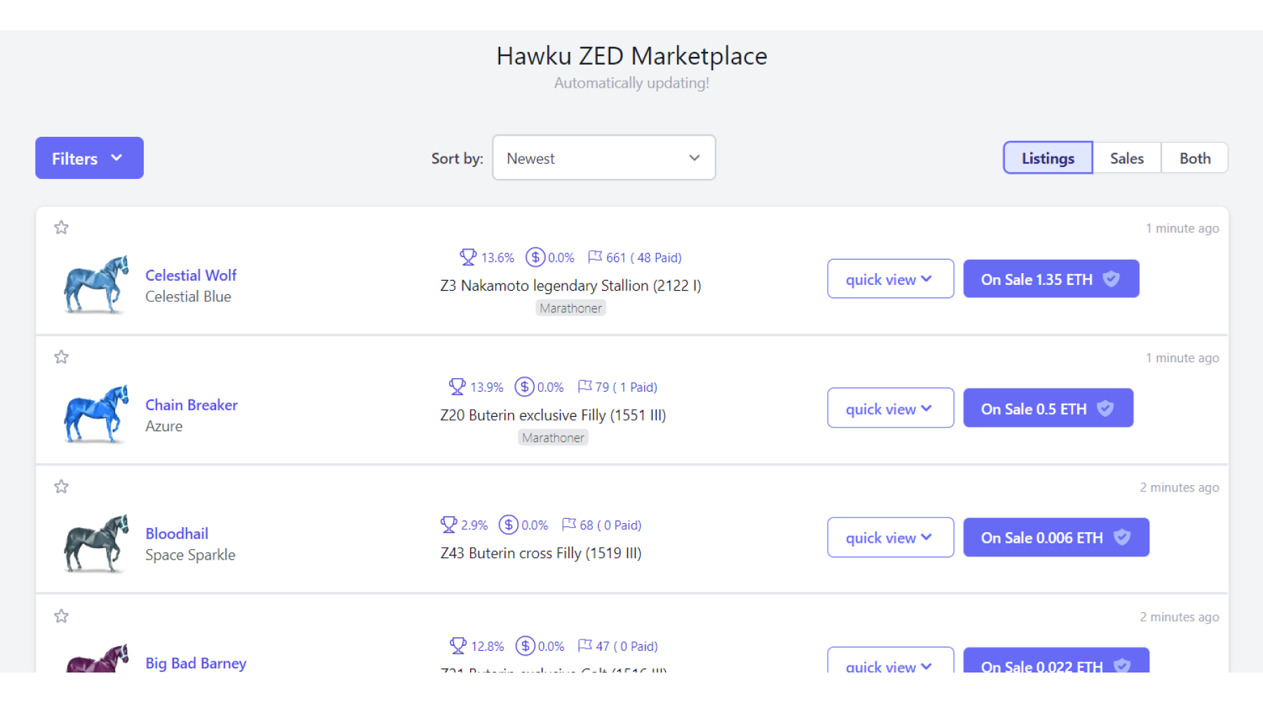Open the Sort by Newest dropdown
1263x702 pixels.
coord(603,158)
